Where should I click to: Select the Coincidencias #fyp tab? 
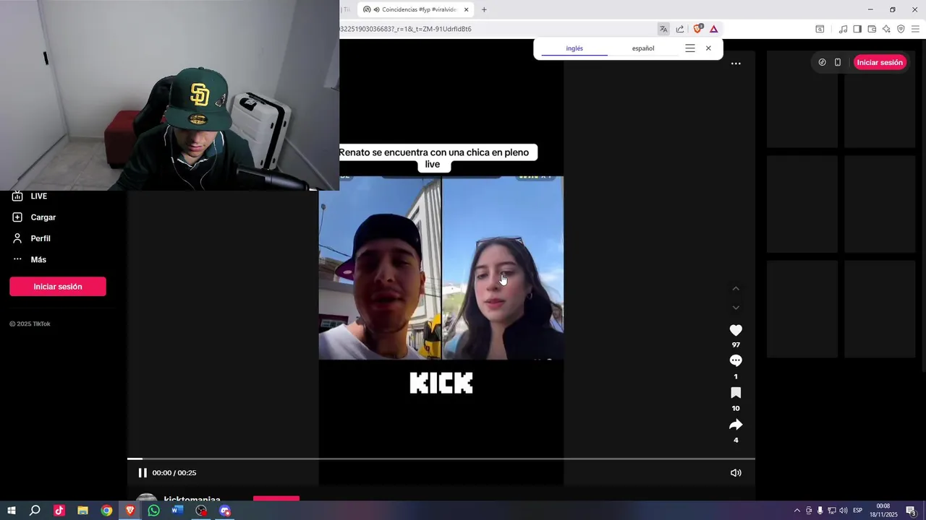click(x=417, y=9)
